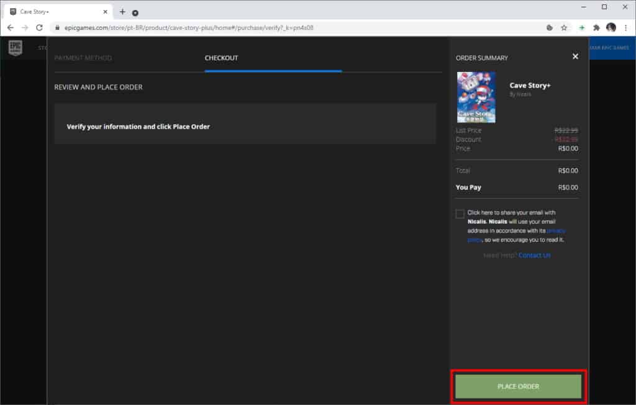The width and height of the screenshot is (636, 405).
Task: Click Verify your information message
Action: 138,127
